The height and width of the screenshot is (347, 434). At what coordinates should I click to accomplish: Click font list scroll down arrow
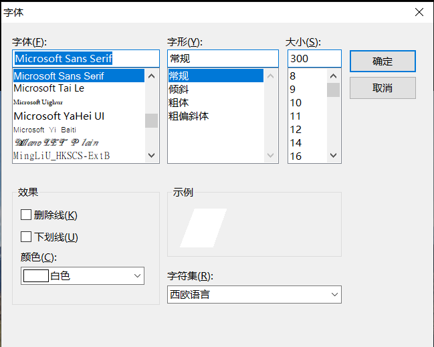click(151, 156)
